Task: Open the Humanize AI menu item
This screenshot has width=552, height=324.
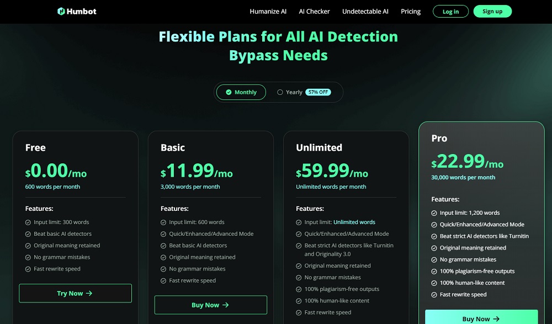Action: pyautogui.click(x=268, y=12)
